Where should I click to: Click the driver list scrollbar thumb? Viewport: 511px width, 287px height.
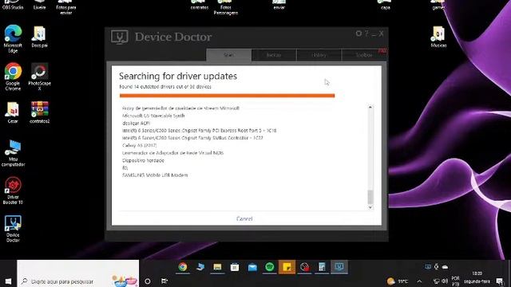370,197
